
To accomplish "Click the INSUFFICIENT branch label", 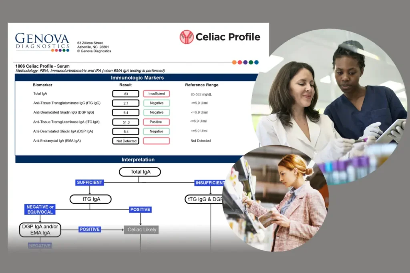I will coord(209,183).
